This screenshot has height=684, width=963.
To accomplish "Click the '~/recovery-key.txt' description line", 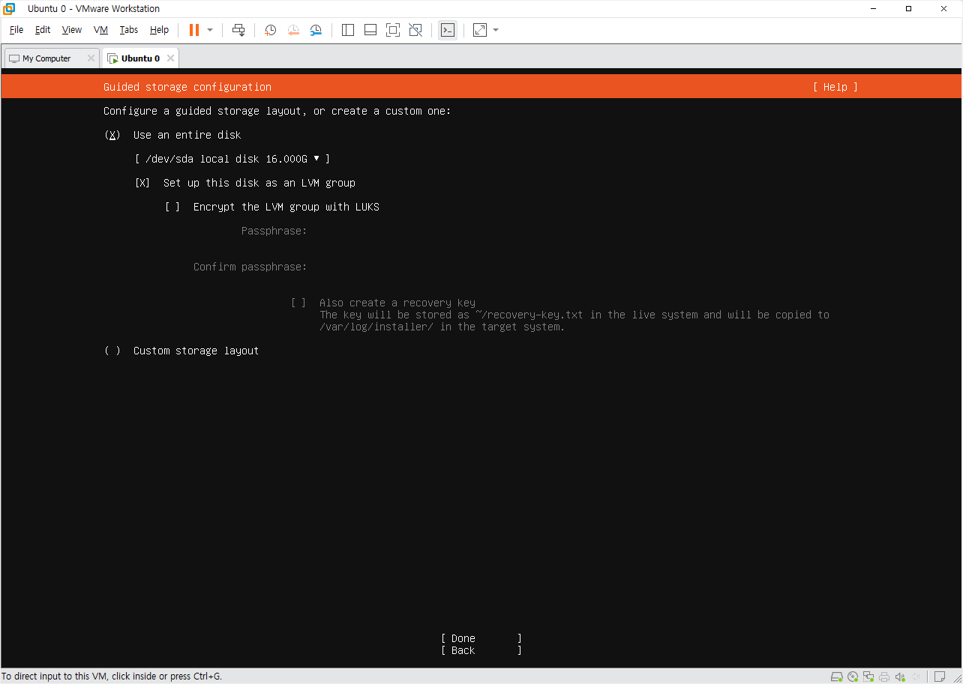I will point(574,315).
